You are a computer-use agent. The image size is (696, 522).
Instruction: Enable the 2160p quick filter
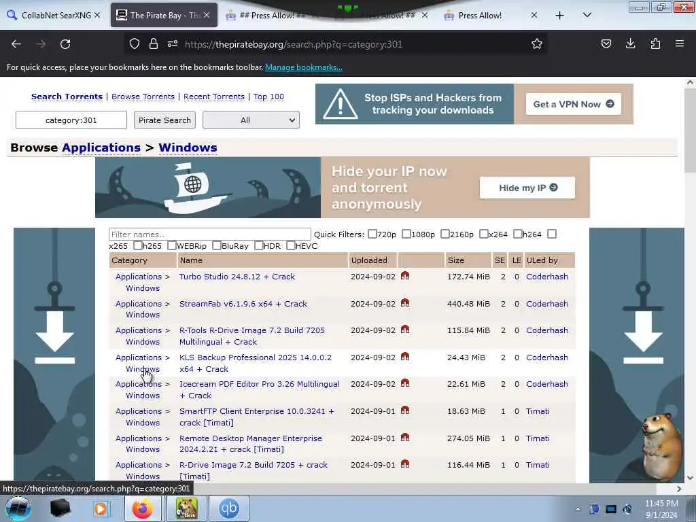click(x=445, y=234)
